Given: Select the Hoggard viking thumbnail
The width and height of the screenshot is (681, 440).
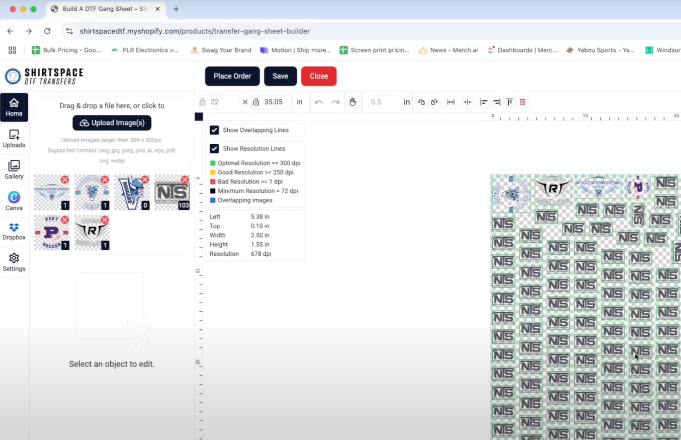Looking at the screenshot, I should click(132, 192).
